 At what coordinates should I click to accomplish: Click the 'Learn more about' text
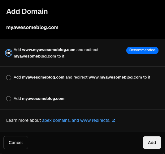[24, 120]
